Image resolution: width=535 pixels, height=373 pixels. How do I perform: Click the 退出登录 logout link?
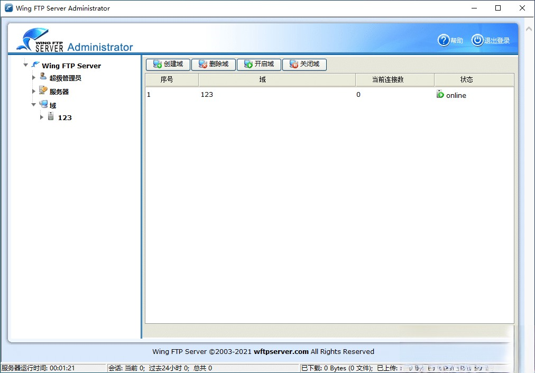[497, 40]
